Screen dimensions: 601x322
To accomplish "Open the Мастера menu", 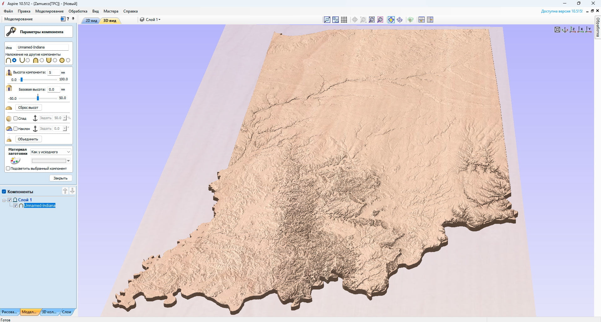I will pyautogui.click(x=111, y=11).
